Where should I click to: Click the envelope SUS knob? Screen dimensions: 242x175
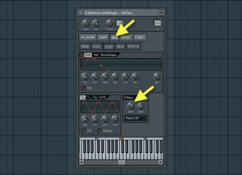125,76
